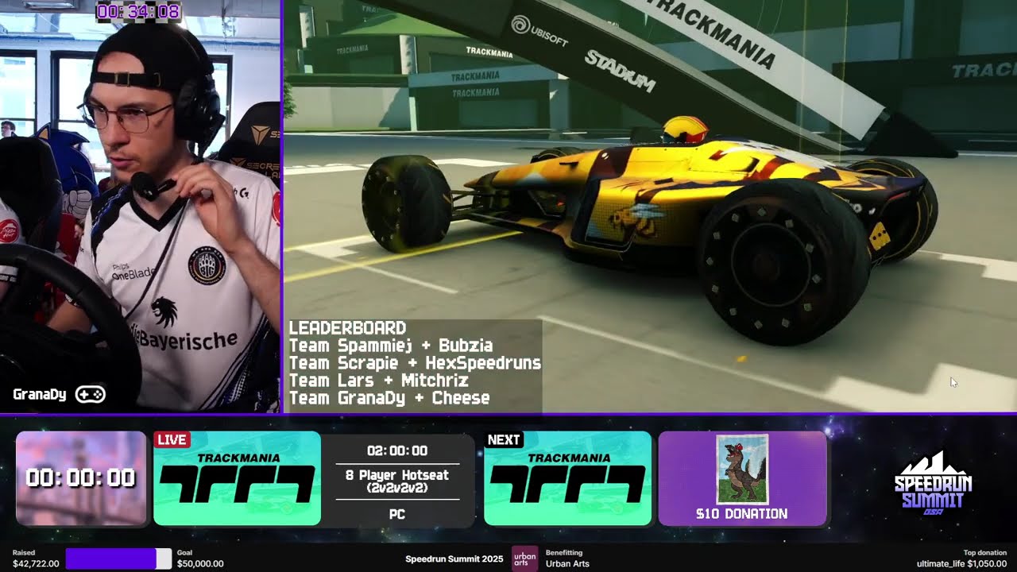This screenshot has width=1017, height=572.
Task: Click the Benefitting Urban Arts text
Action: tap(567, 558)
